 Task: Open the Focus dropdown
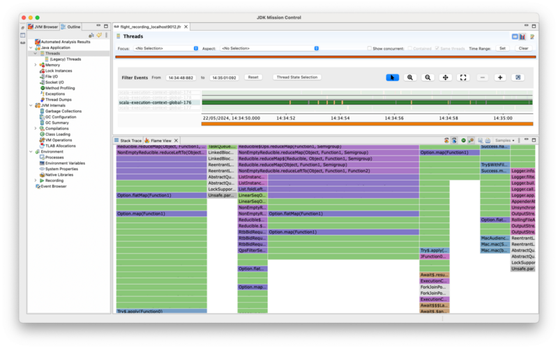coord(166,48)
